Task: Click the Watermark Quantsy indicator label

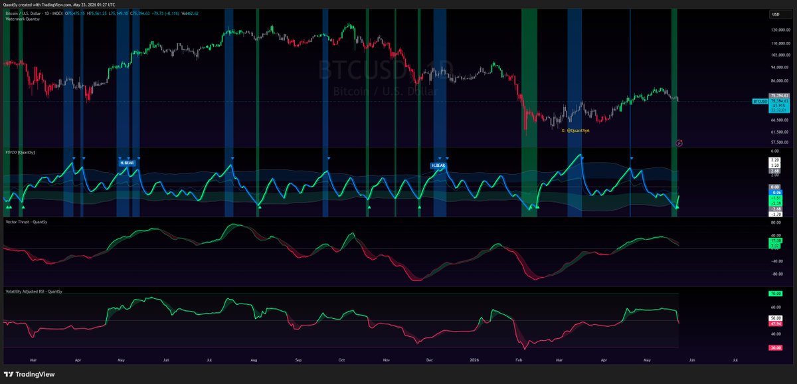Action: click(x=22, y=21)
